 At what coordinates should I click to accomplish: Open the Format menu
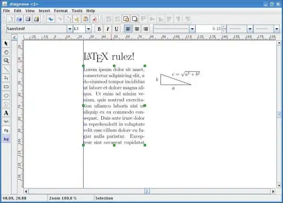click(61, 11)
